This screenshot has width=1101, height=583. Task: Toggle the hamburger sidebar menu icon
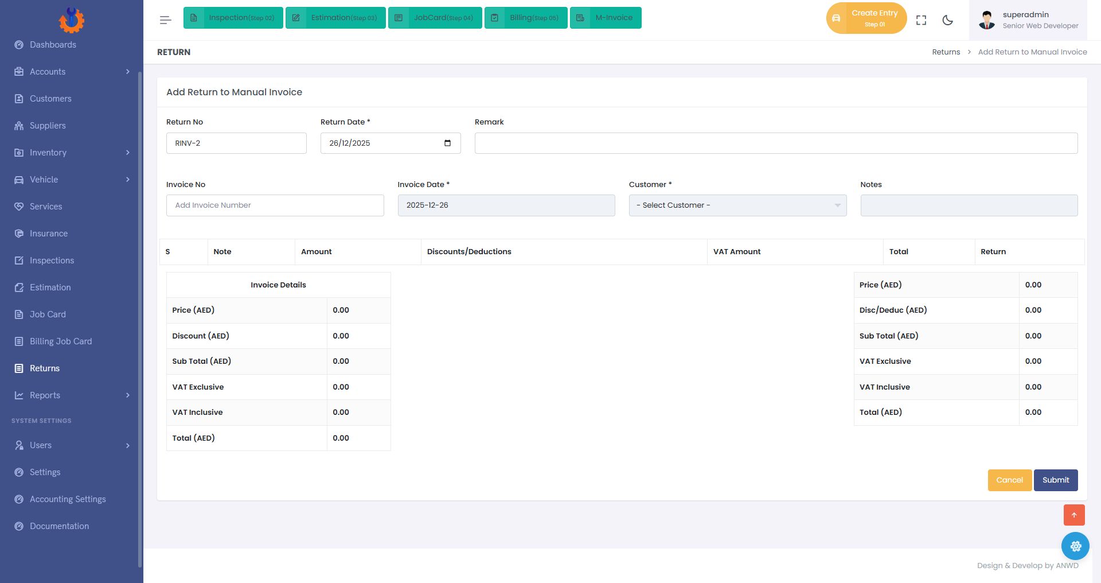(x=166, y=20)
